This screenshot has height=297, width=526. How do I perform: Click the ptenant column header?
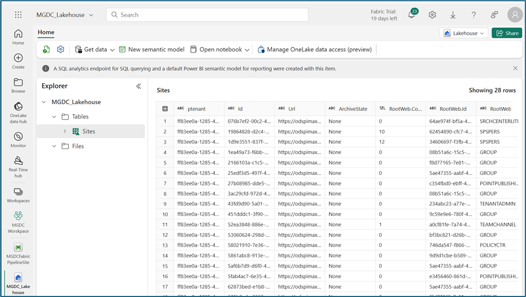pyautogui.click(x=199, y=108)
